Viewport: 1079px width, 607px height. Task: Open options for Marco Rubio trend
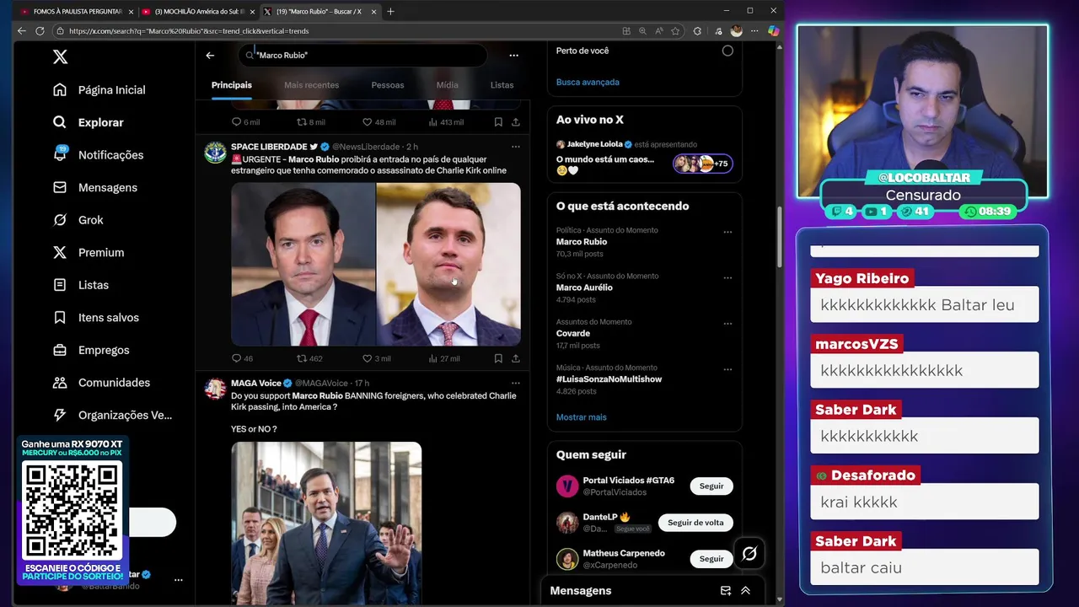click(x=727, y=232)
